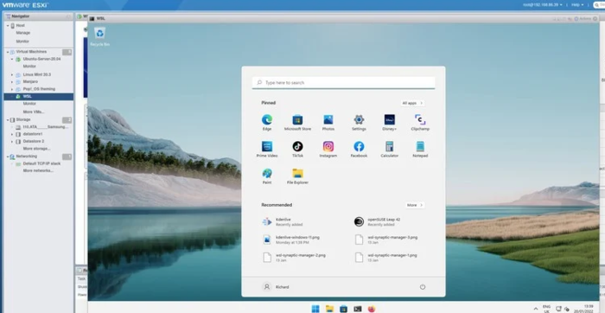Select the WSL virtual machine
The image size is (605, 313).
pos(39,97)
